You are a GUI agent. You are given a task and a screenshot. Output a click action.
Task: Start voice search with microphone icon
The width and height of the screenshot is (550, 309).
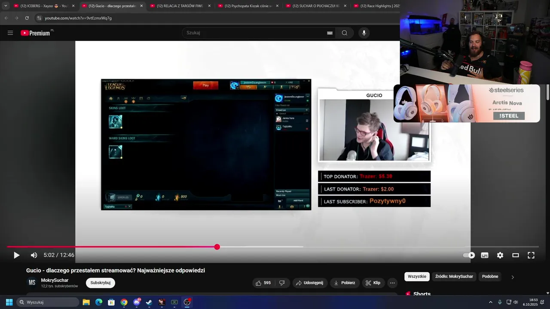(364, 33)
